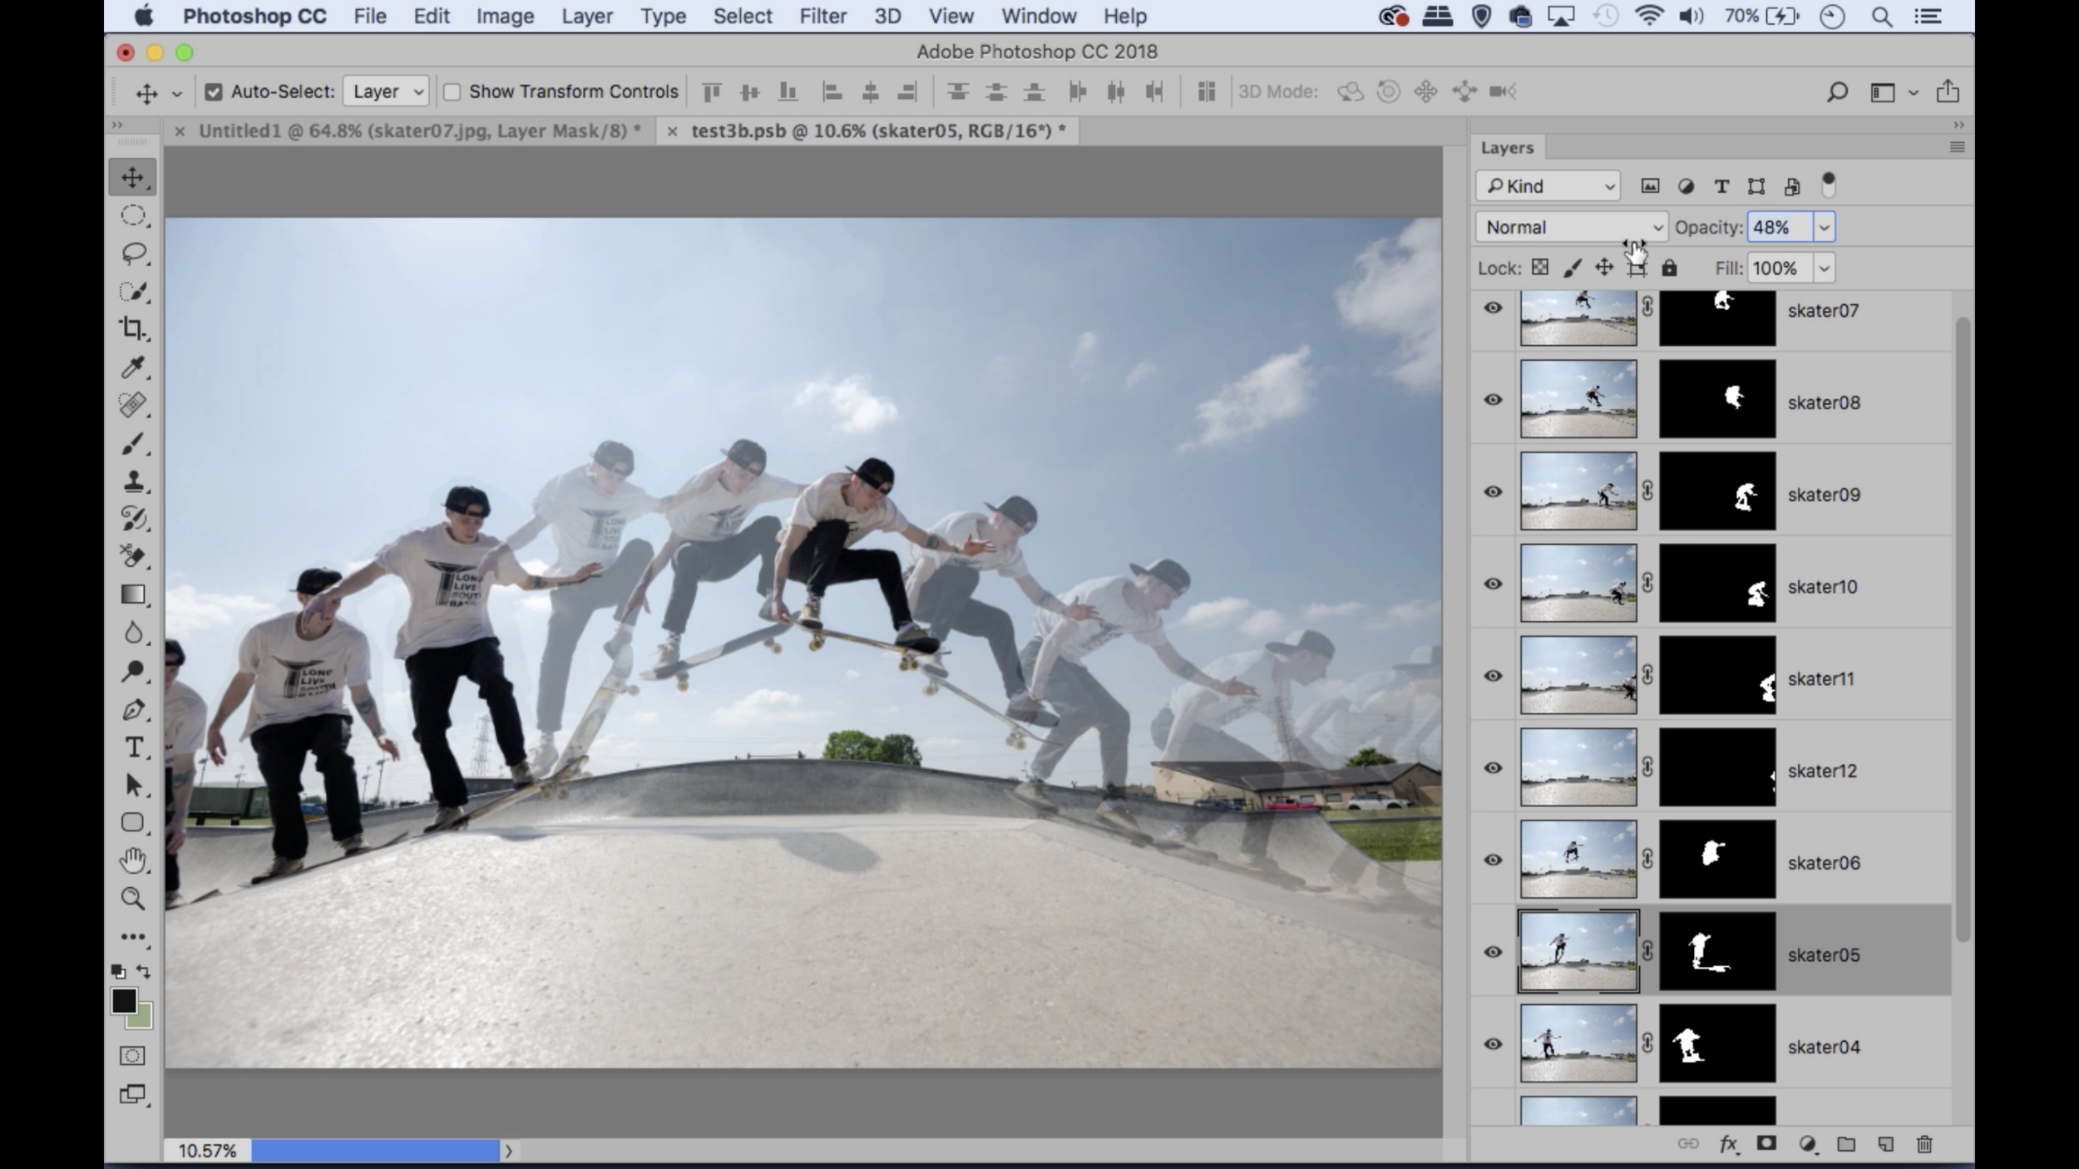
Task: Click the foreground color swatch
Action: point(123,1000)
